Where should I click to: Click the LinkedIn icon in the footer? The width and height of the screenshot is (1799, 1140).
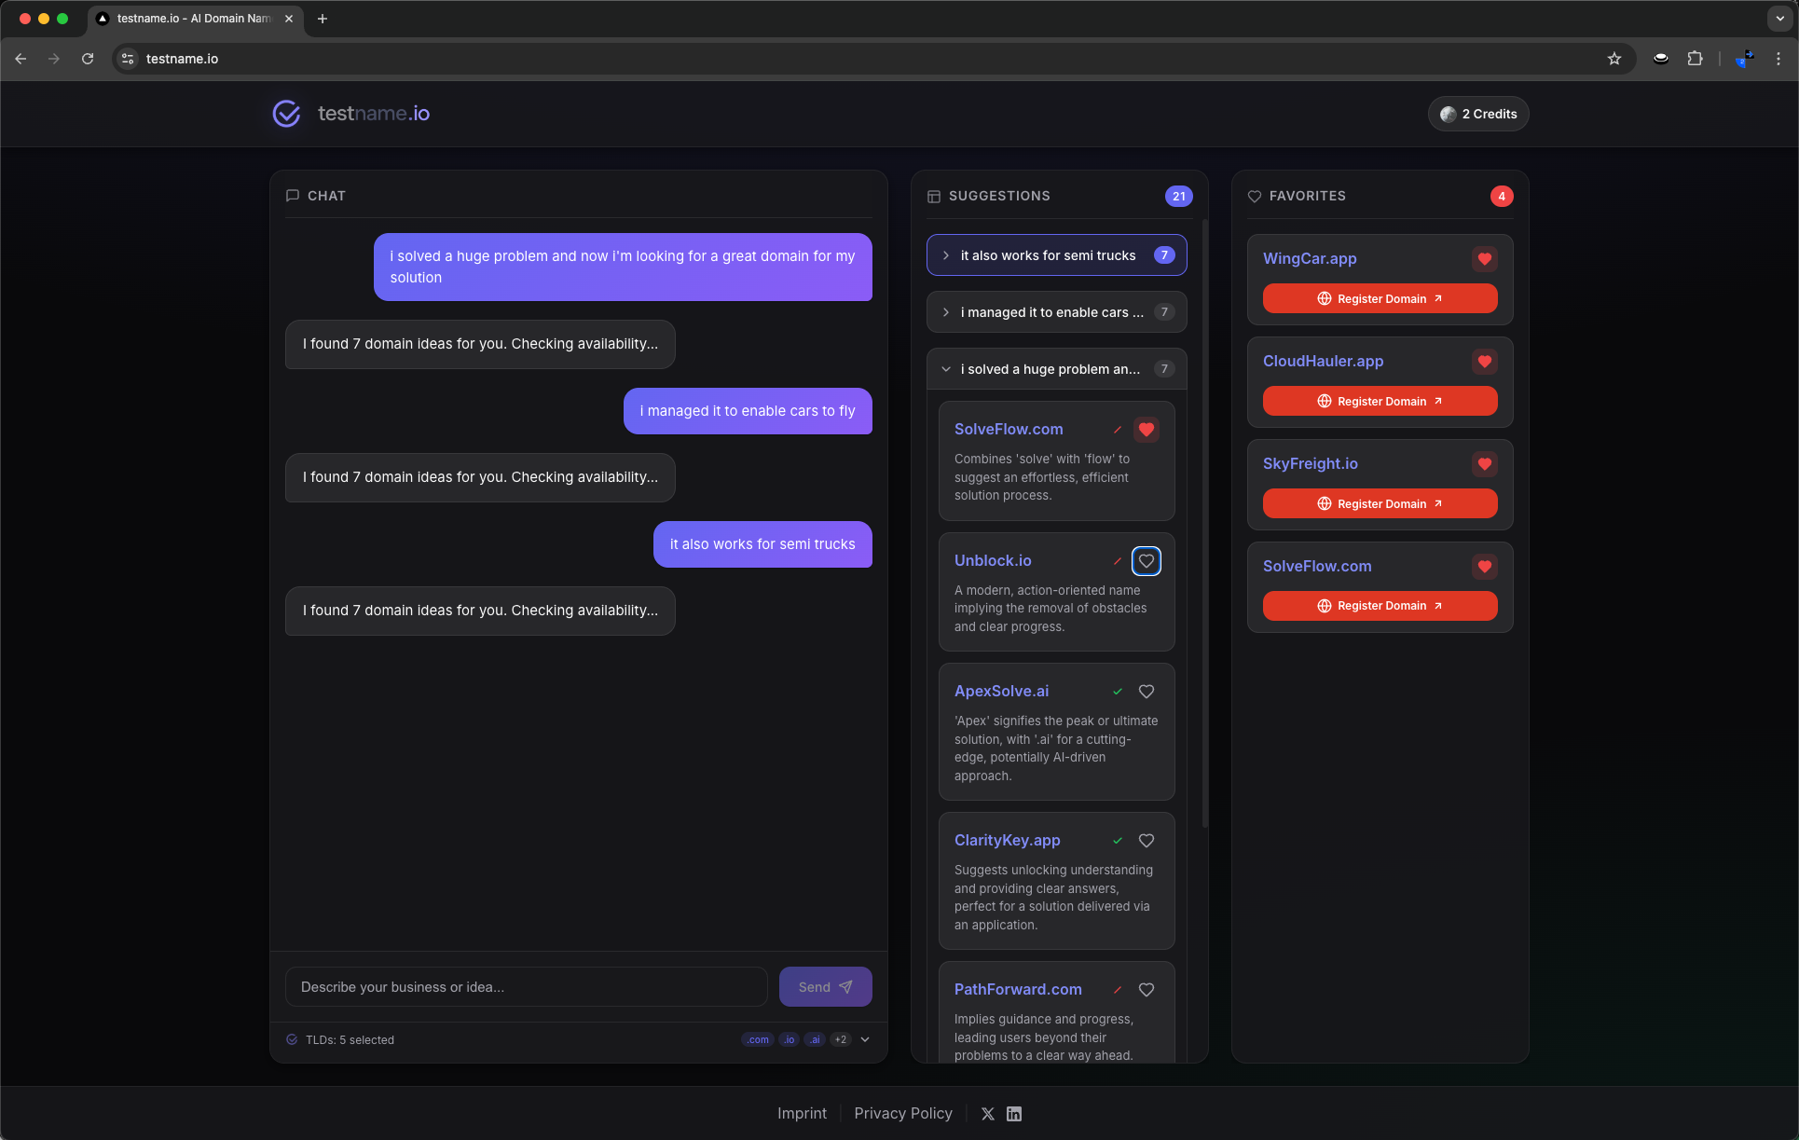coord(1013,1113)
